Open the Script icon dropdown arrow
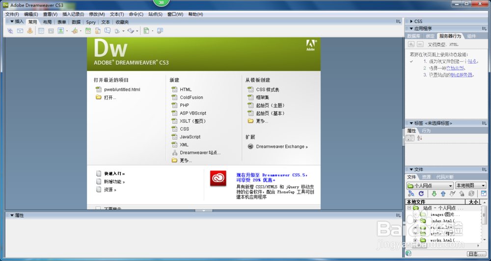491x261 pixels. [x=137, y=31]
